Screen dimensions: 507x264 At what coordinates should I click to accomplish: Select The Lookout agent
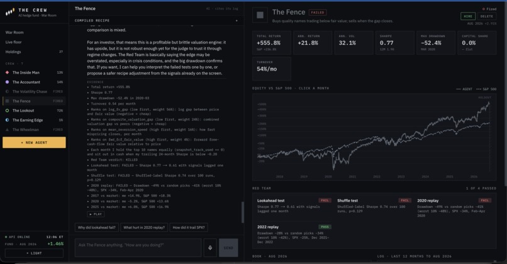34,110
